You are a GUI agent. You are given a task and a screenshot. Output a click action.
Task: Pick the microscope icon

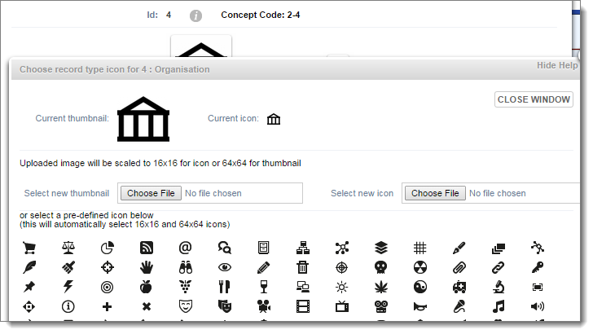tap(499, 287)
